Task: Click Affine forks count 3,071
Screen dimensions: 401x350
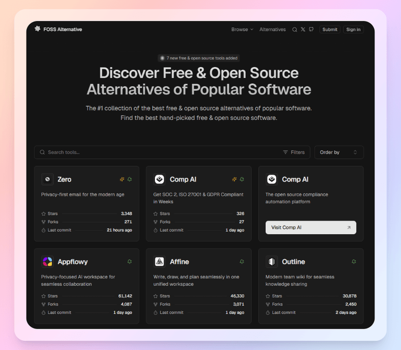Action: click(x=238, y=304)
